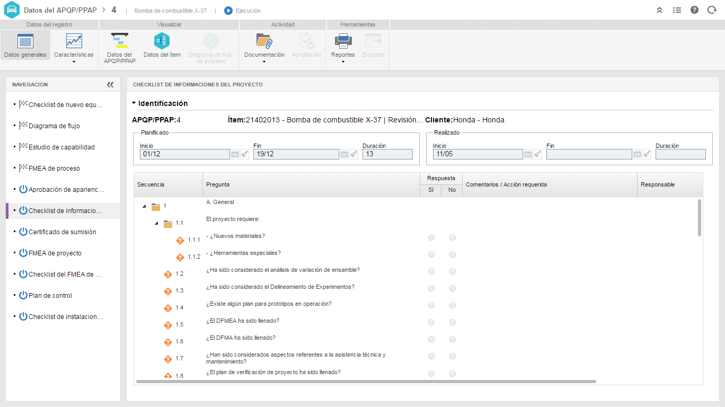Image resolution: width=725 pixels, height=407 pixels.
Task: Open FMEA de proyecto navigation item
Action: click(63, 253)
